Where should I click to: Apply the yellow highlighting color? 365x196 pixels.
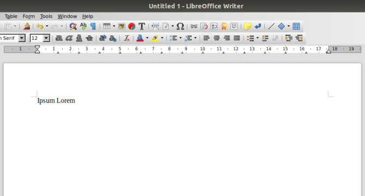coord(155,38)
